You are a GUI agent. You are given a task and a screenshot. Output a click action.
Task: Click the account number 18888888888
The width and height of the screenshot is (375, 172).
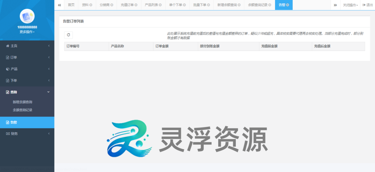(27, 27)
